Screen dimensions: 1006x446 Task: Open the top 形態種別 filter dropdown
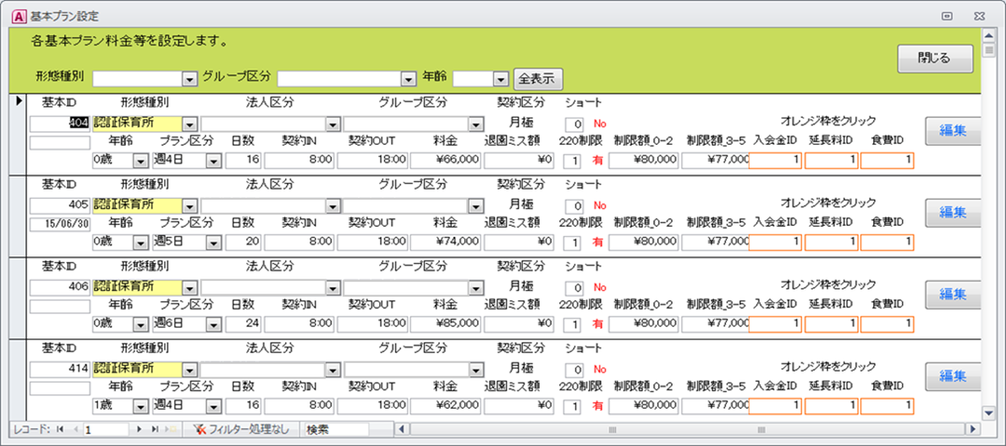point(190,79)
